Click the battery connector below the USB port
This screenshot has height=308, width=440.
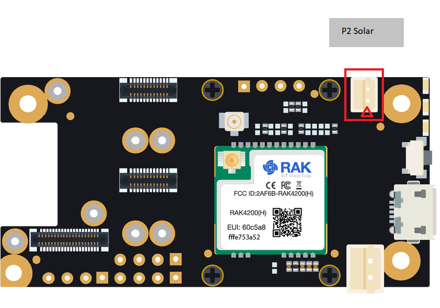pyautogui.click(x=365, y=268)
